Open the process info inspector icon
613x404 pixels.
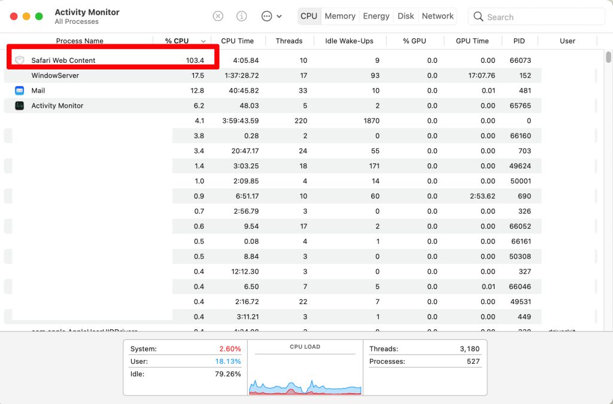[242, 16]
